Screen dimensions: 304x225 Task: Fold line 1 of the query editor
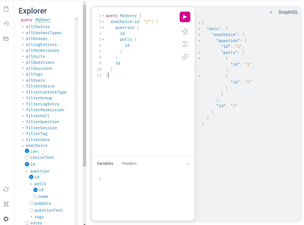coord(103,16)
